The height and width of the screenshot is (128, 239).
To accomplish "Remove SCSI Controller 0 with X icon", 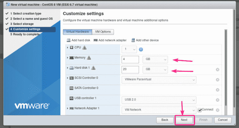I will coord(218,80).
